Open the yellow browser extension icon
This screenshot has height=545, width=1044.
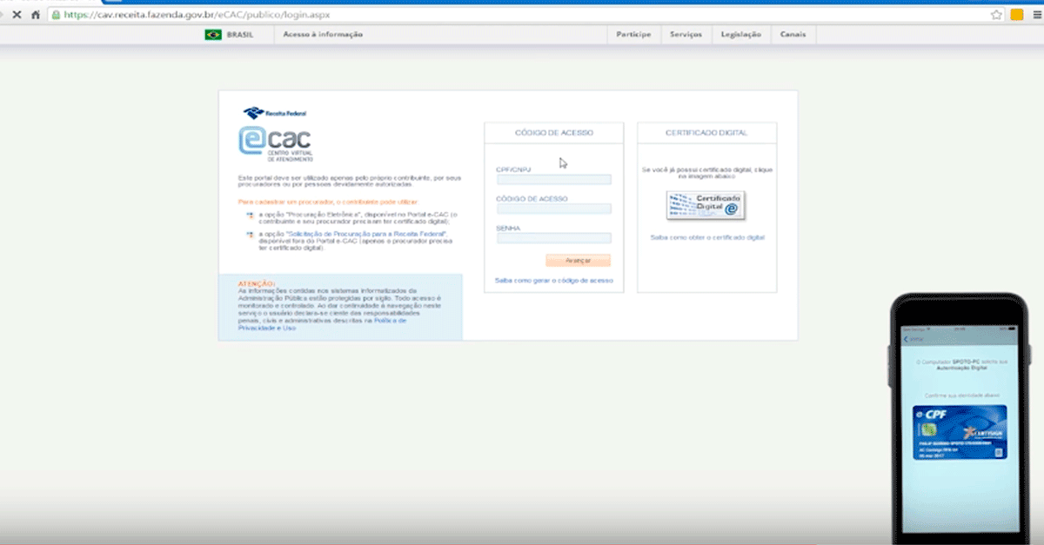(1016, 15)
